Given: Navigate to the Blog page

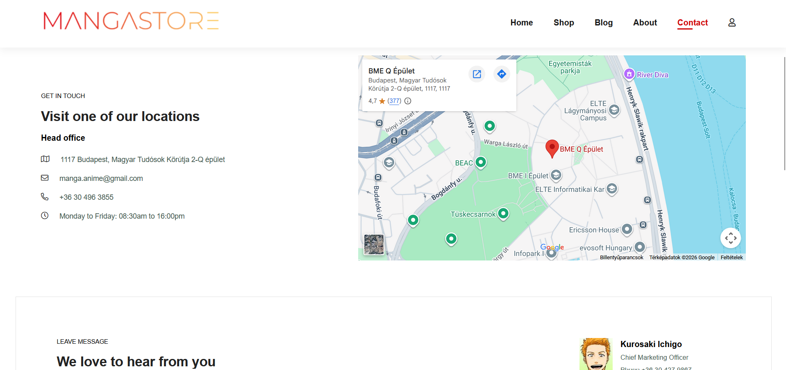Looking at the screenshot, I should click(x=603, y=23).
